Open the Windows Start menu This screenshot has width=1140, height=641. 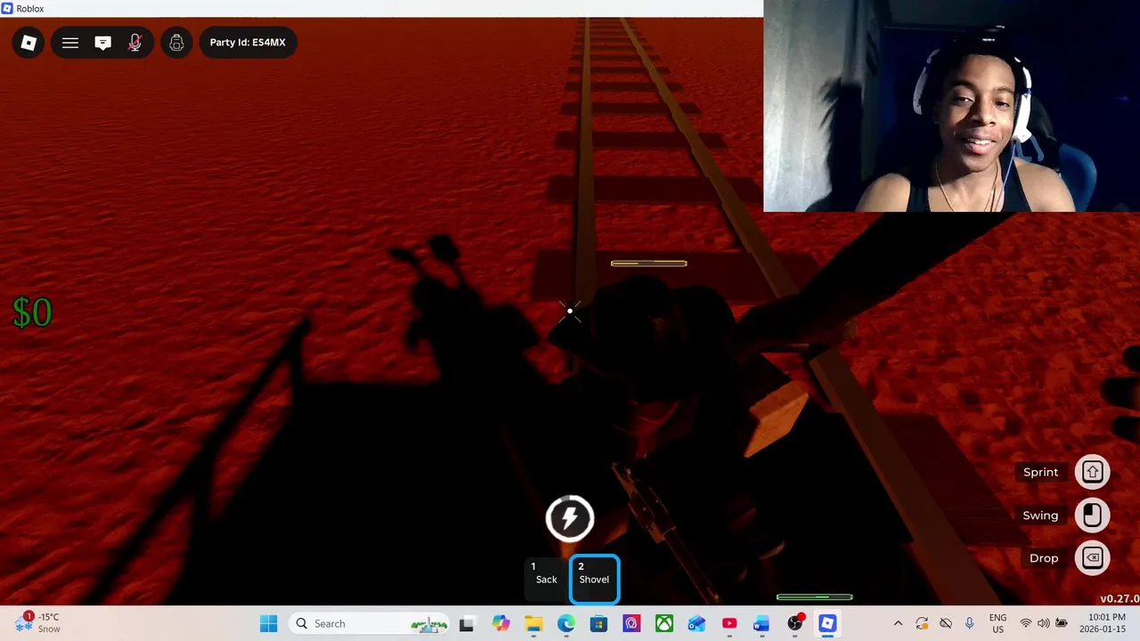pos(268,624)
